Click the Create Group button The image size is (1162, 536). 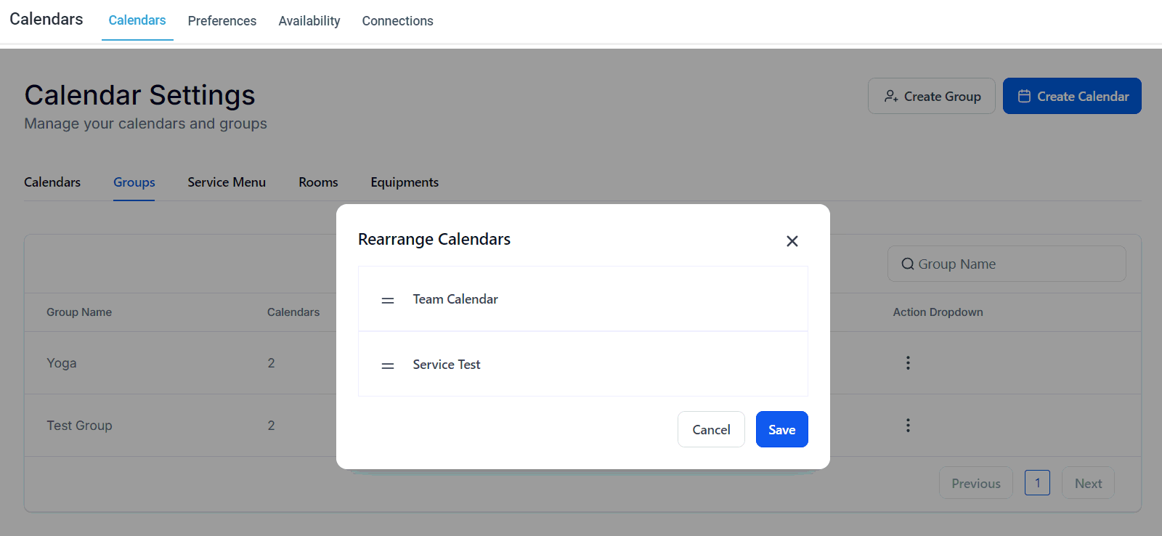pos(931,96)
